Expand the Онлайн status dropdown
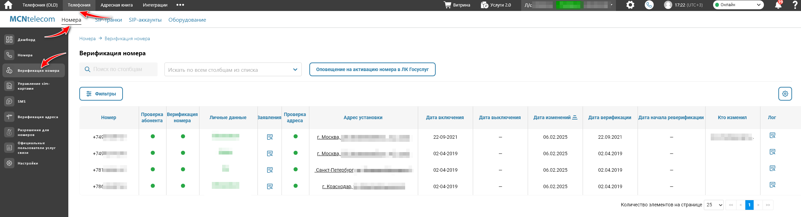Screen dimensions: 801x217 [738, 5]
